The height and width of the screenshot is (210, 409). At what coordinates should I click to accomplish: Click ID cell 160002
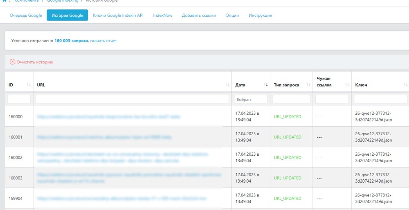(x=16, y=158)
